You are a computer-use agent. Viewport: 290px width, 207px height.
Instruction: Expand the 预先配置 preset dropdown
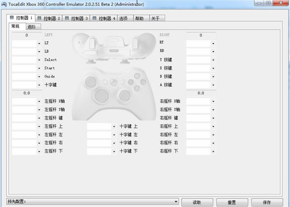[92, 202]
